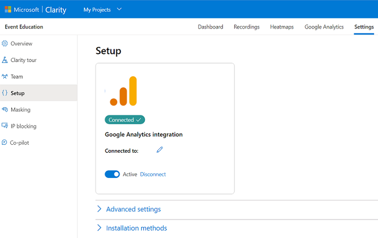This screenshot has width=378, height=238.
Task: Expand the Advanced settings chevron
Action: (99, 209)
